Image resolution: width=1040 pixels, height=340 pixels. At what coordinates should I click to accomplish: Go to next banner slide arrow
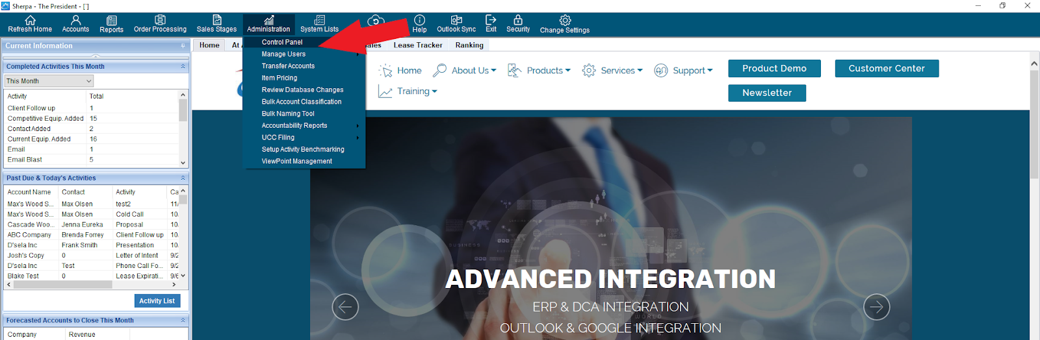[876, 306]
